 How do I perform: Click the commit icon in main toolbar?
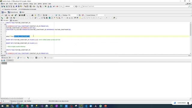48,6
